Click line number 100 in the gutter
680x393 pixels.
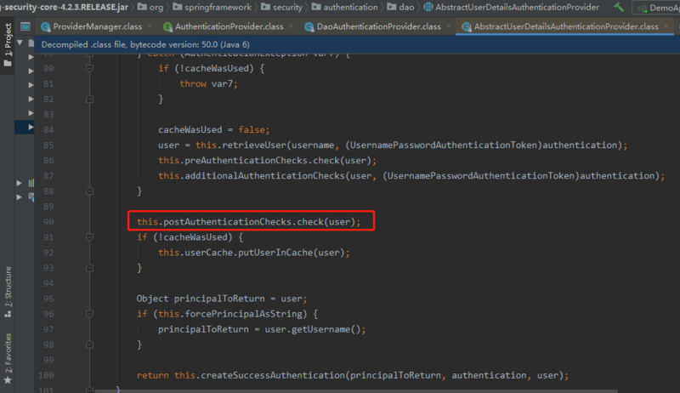click(x=47, y=375)
